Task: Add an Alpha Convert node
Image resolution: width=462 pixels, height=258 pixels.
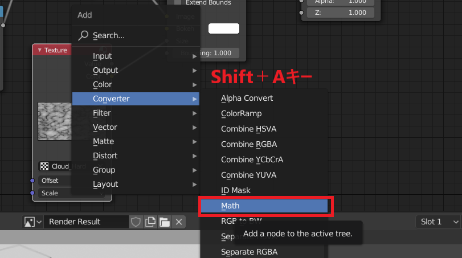Action: 264,98
